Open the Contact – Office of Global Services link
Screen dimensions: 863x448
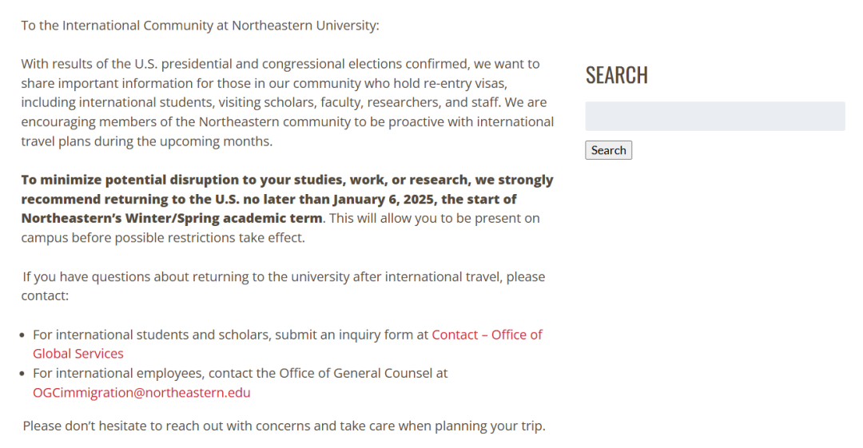point(288,344)
